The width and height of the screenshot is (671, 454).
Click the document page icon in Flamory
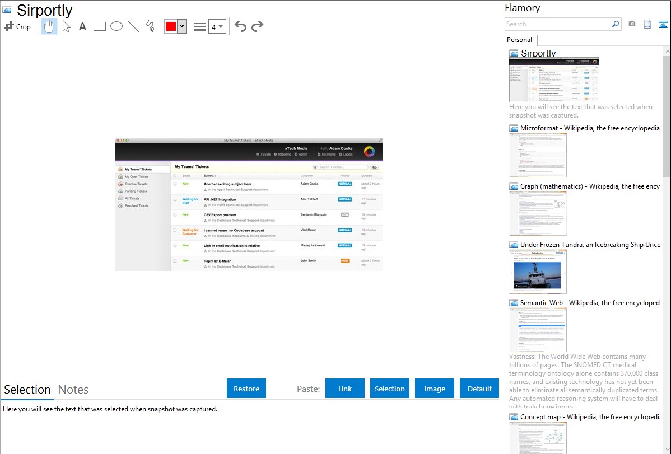point(647,24)
